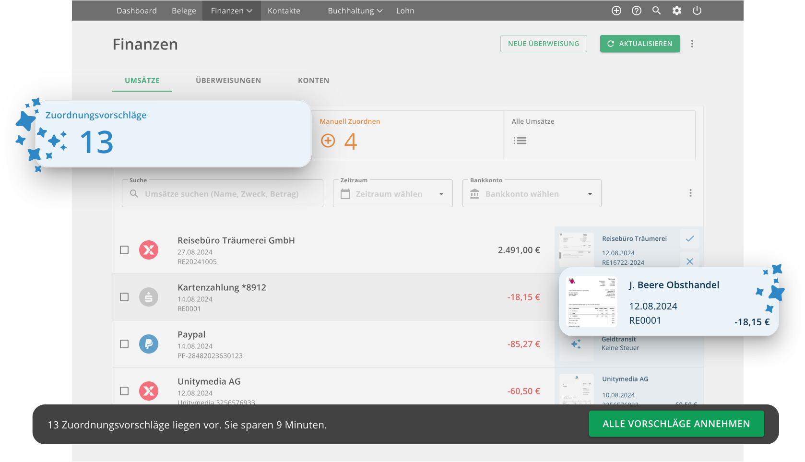
Task: Click the Paypal logo icon
Action: point(149,344)
